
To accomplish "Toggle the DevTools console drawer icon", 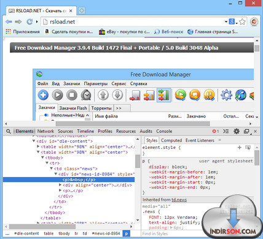I will pyautogui.click(x=226, y=131).
